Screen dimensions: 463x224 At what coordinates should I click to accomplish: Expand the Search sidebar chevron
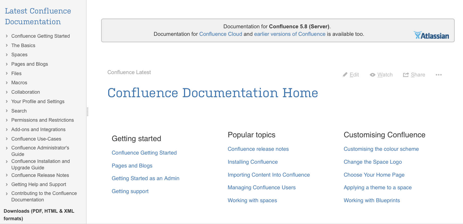[7, 111]
